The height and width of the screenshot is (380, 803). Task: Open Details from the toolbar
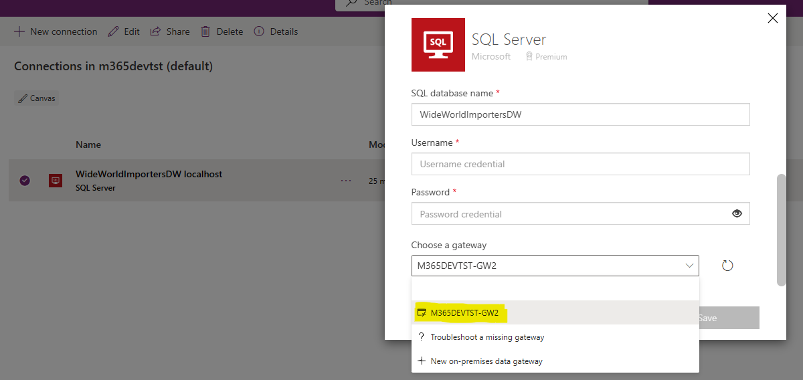[x=276, y=31]
